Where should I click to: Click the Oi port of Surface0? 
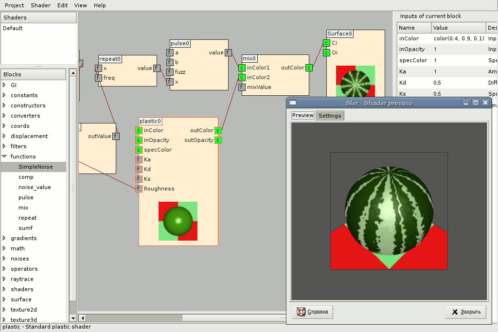[326, 52]
